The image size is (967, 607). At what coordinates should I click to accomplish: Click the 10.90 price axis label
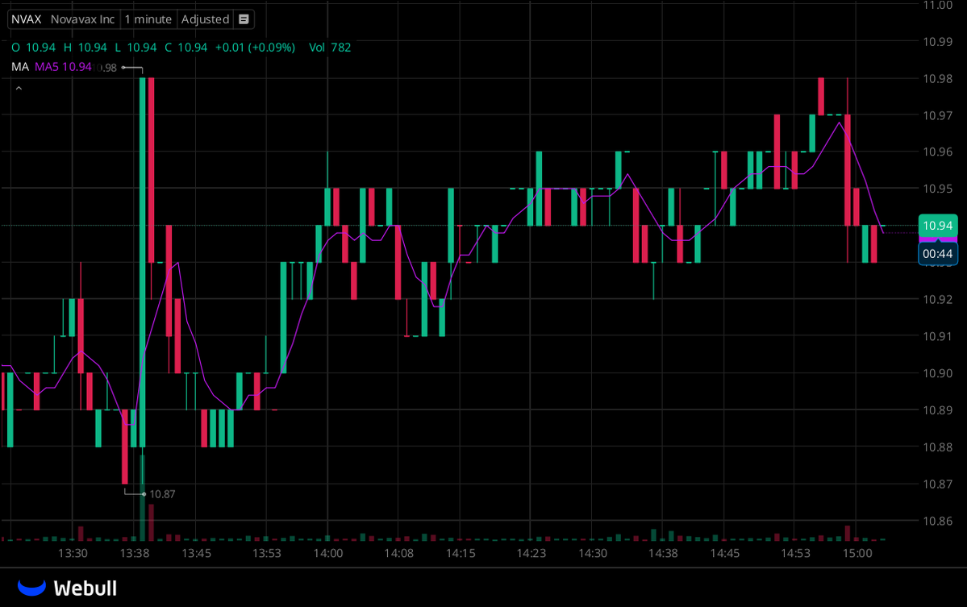point(937,373)
